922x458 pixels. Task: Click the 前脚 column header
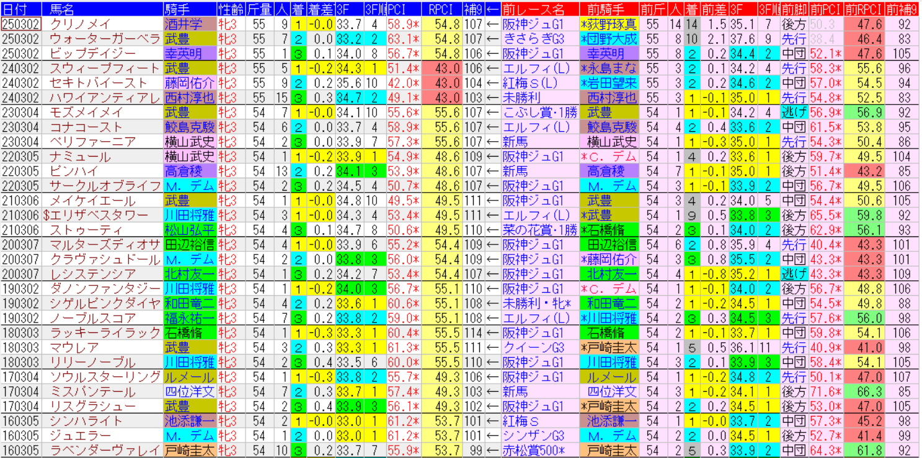(794, 9)
